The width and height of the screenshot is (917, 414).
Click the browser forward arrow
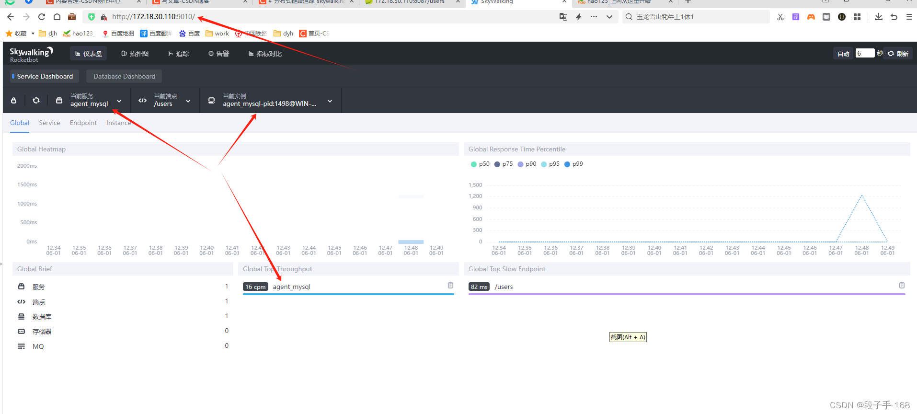coord(26,17)
